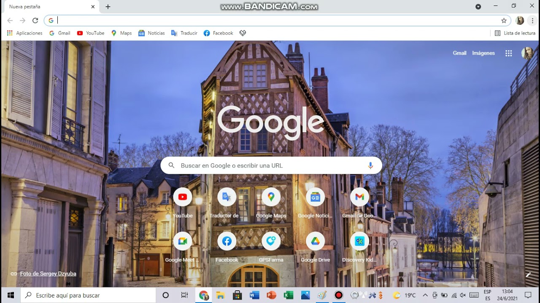Click the voice search microphone icon
The image size is (540, 303).
tap(370, 165)
